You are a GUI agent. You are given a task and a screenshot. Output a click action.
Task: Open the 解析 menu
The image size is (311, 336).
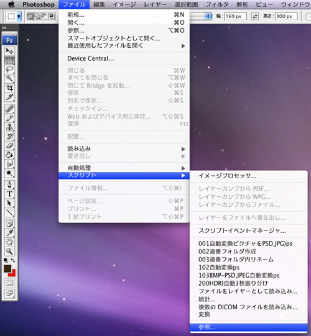coord(242,4)
